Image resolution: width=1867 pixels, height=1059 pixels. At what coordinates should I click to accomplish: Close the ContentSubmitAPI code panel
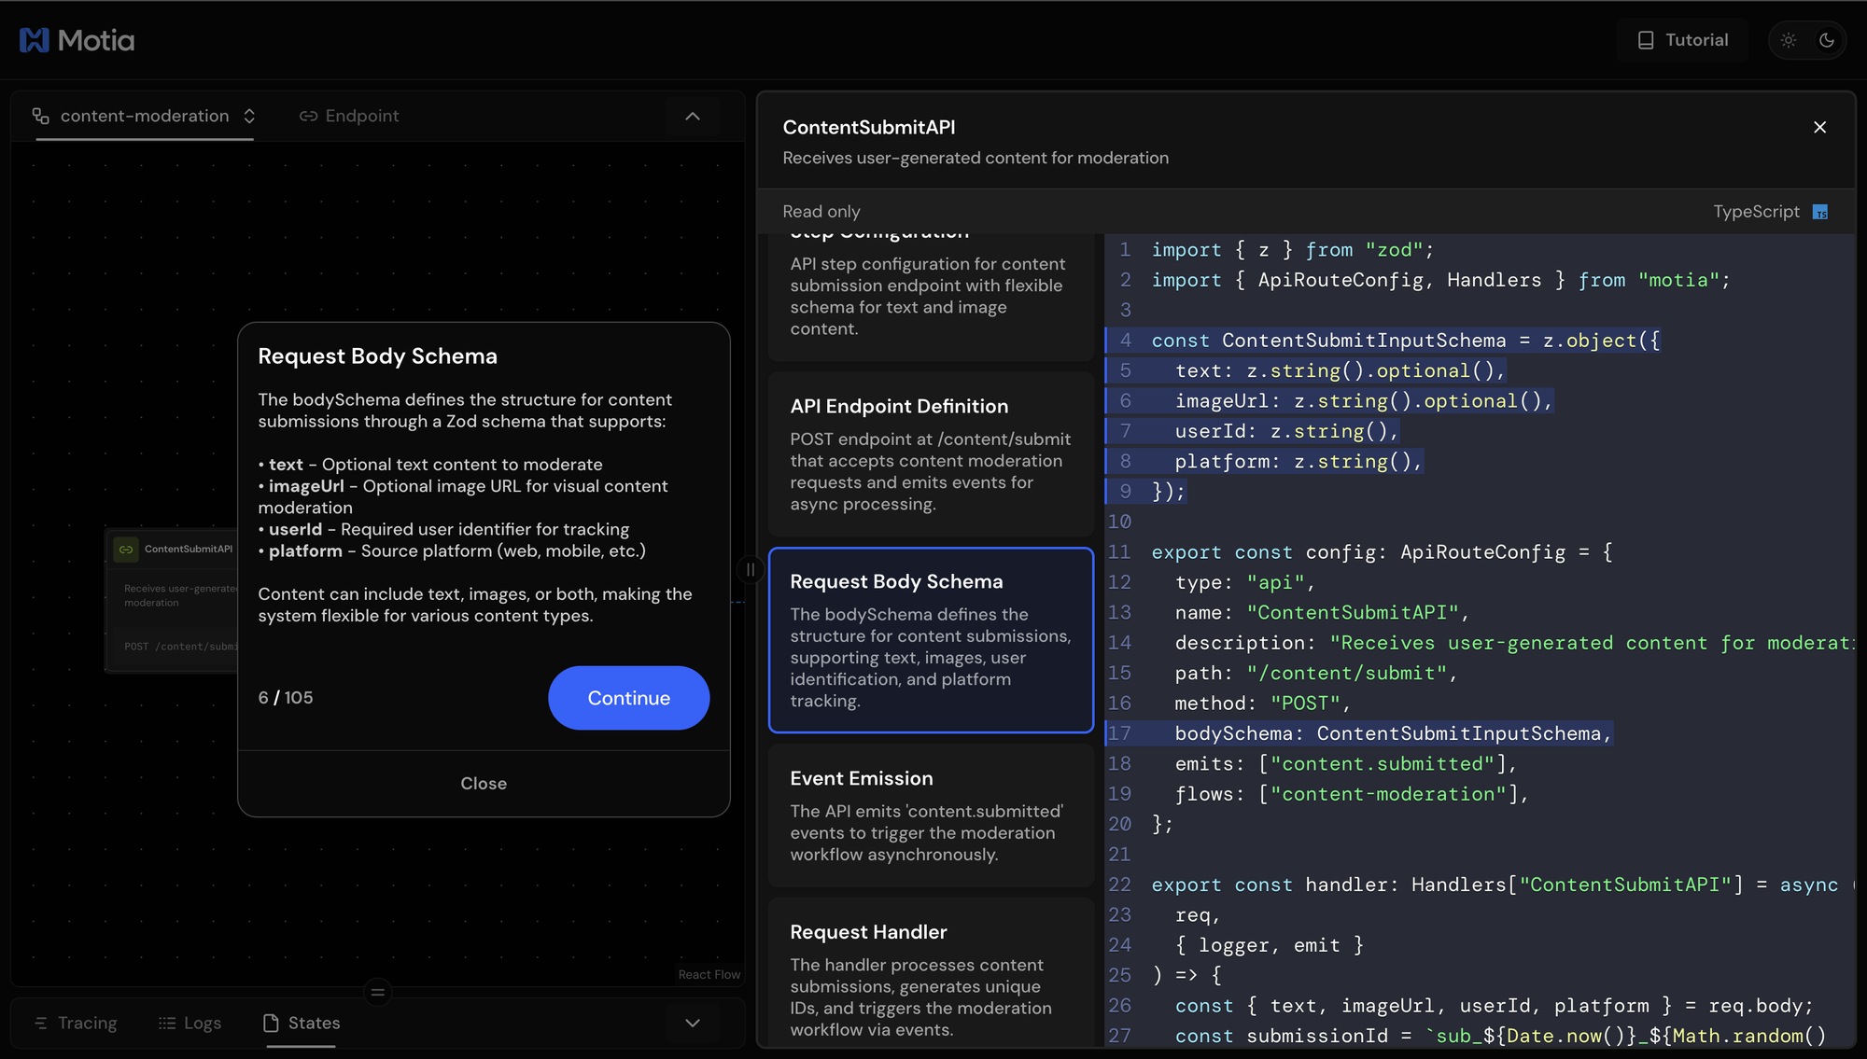point(1819,127)
